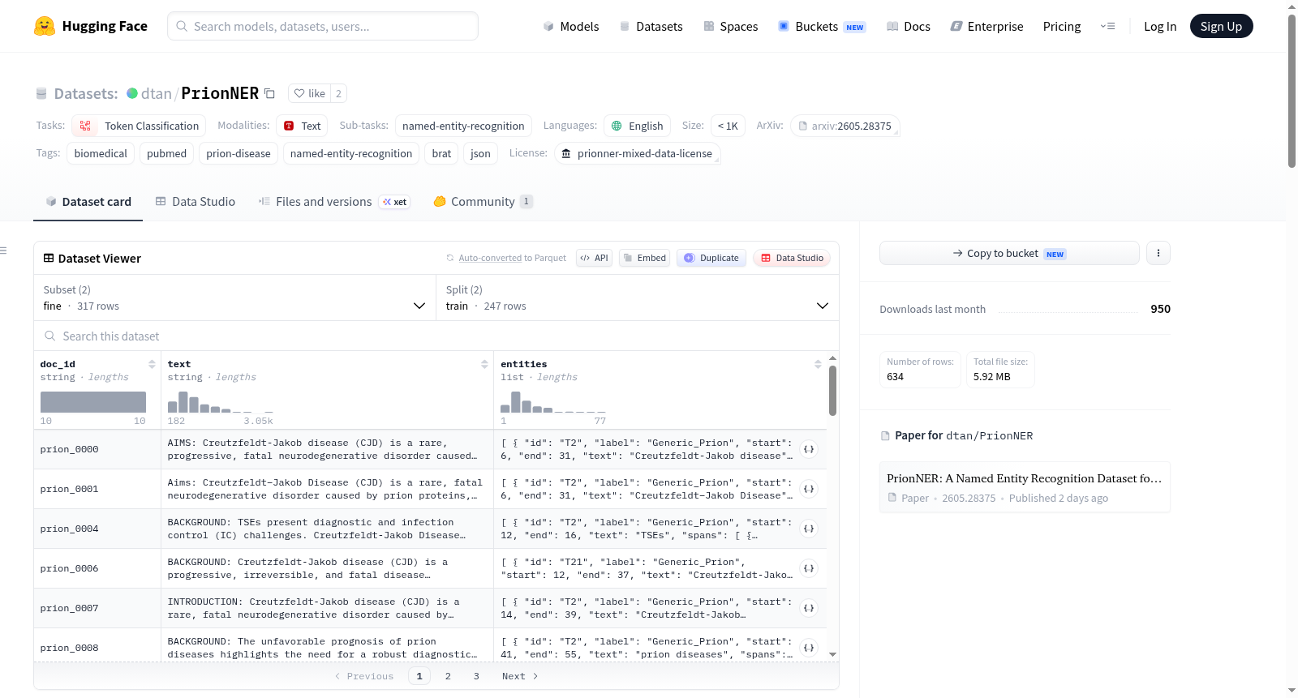Open the PrionNER paper card
Image resolution: width=1298 pixels, height=698 pixels.
[1025, 487]
